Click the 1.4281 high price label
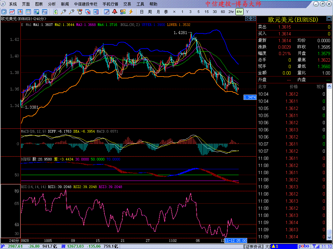This screenshot has height=249, width=333. pyautogui.click(x=180, y=33)
